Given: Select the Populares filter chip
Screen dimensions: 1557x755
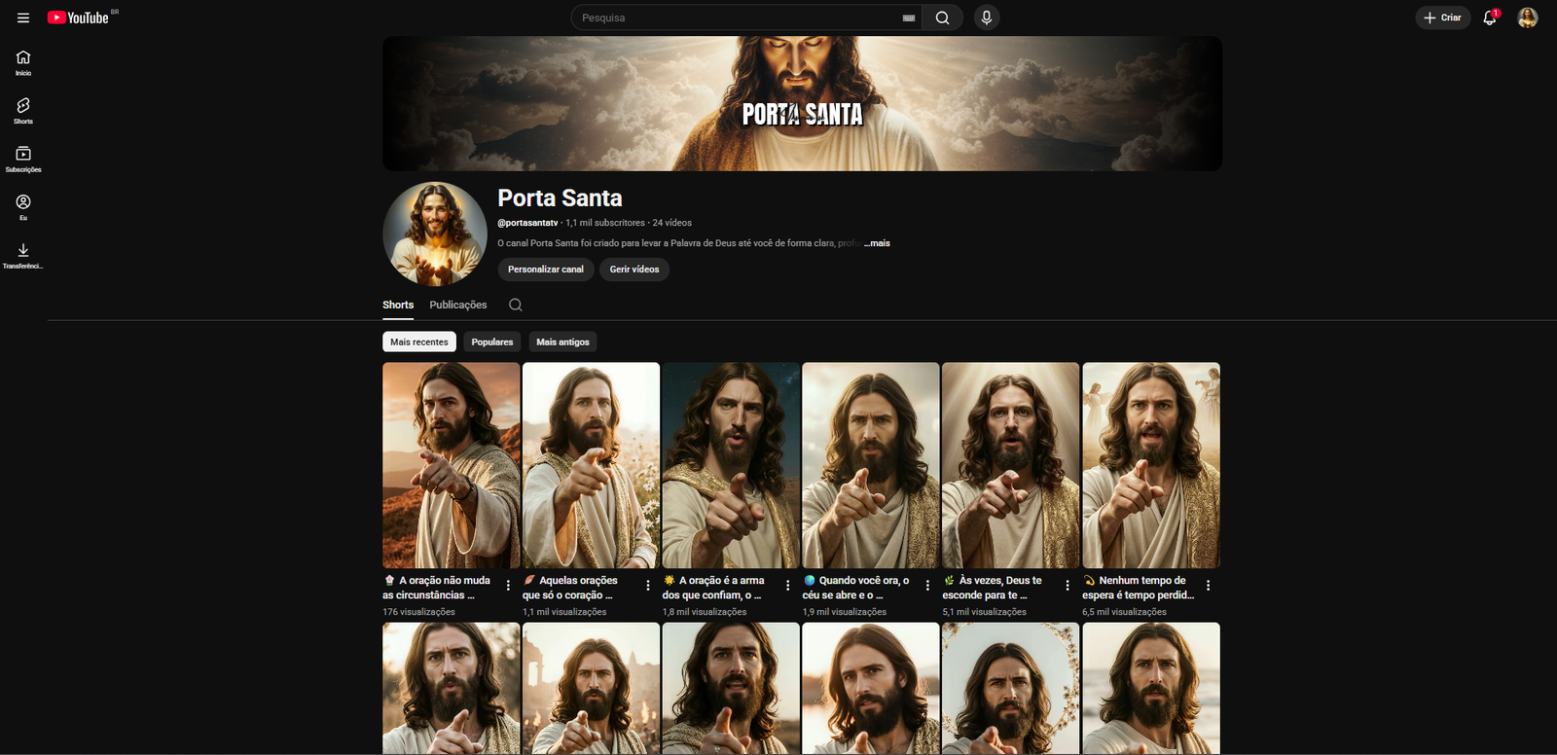Looking at the screenshot, I should pyautogui.click(x=491, y=342).
